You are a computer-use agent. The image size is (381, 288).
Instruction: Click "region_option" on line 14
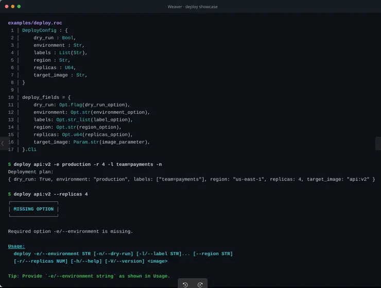pos(97,127)
